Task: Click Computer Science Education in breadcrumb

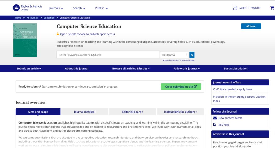Action: pyautogui.click(x=75, y=18)
